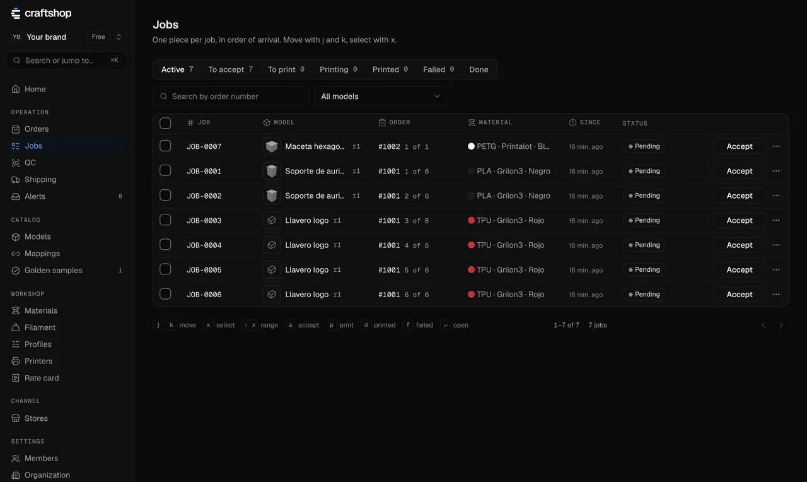Open Mappings via its link icon
This screenshot has width=807, height=482.
[16, 254]
